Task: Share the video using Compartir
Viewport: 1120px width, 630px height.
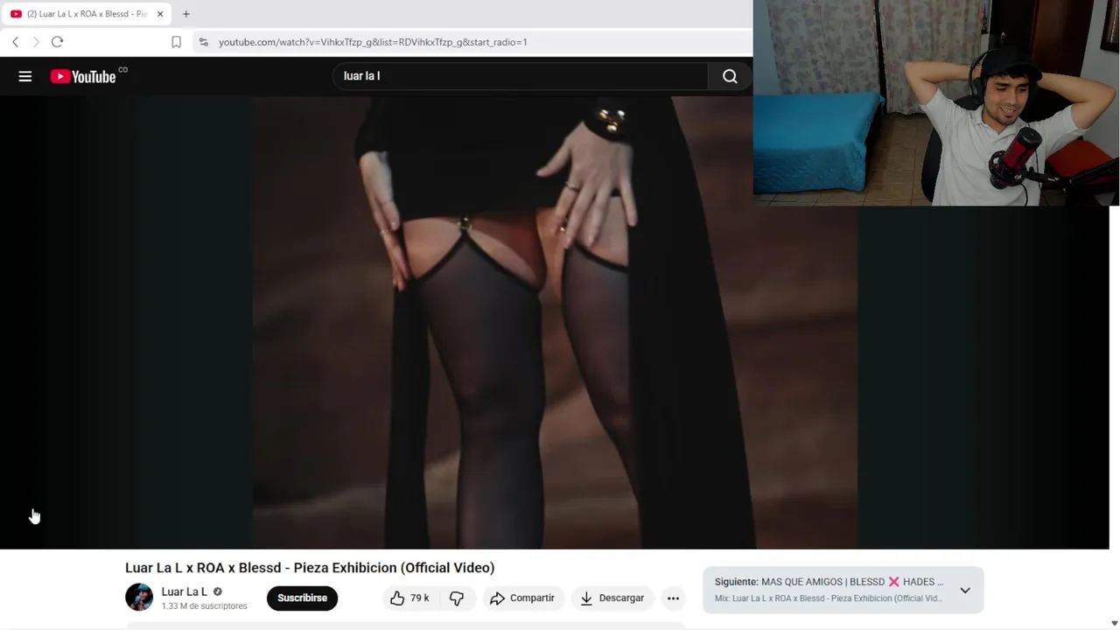Action: tap(522, 598)
